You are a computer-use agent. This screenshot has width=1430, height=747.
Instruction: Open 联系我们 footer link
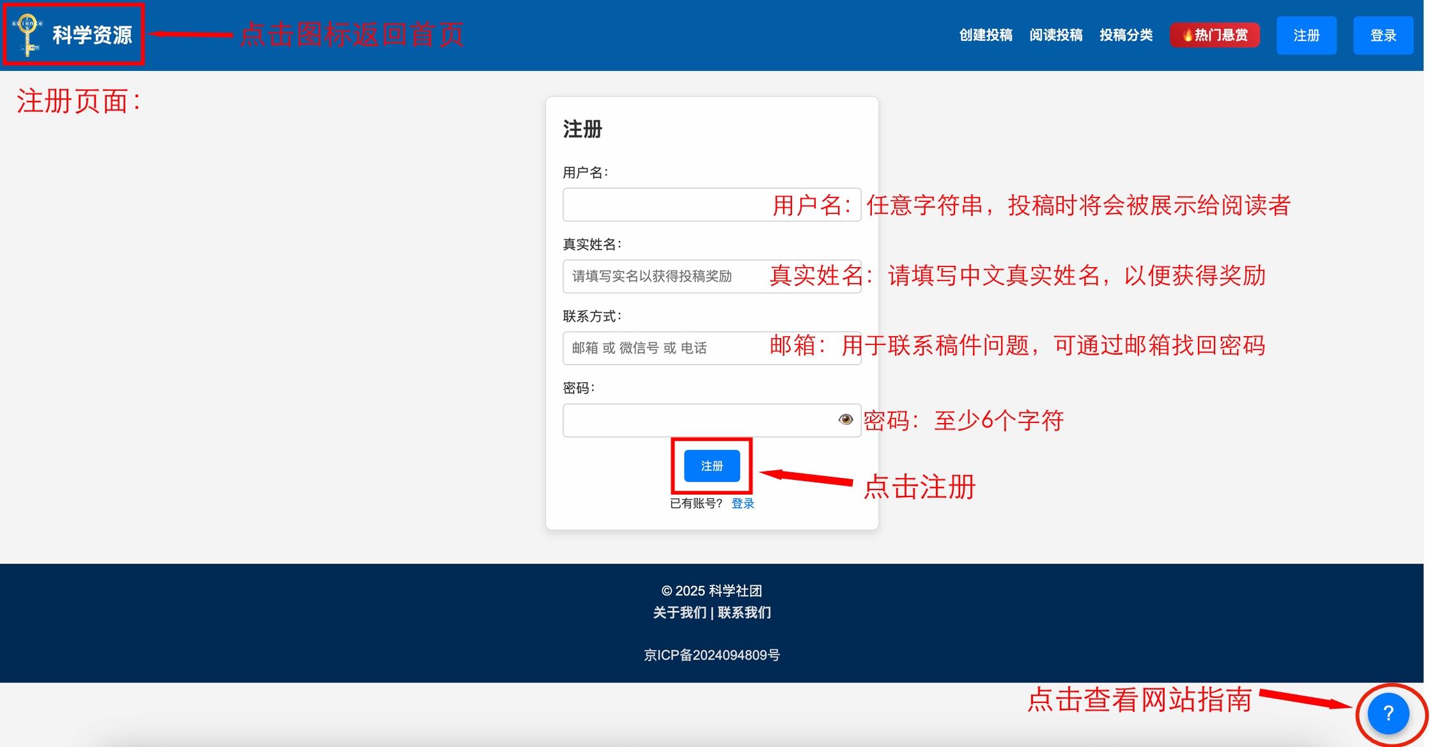(745, 613)
